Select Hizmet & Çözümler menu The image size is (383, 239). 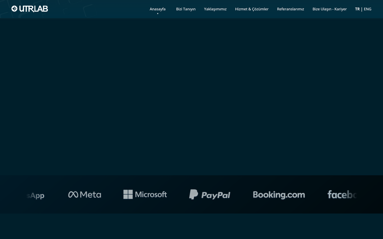252,9
